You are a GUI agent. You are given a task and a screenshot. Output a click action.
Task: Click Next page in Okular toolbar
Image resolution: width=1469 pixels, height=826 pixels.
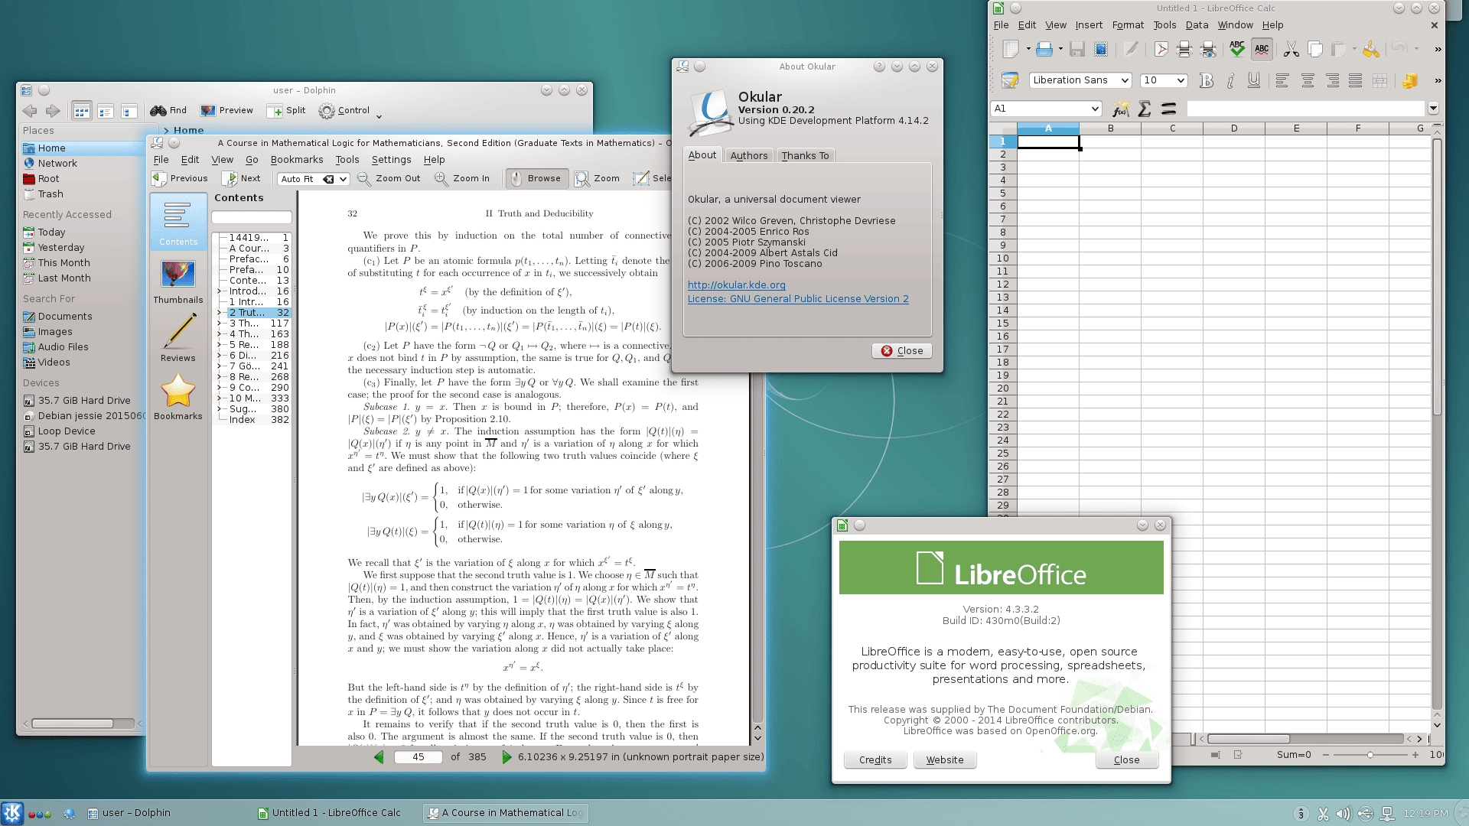[x=242, y=179]
